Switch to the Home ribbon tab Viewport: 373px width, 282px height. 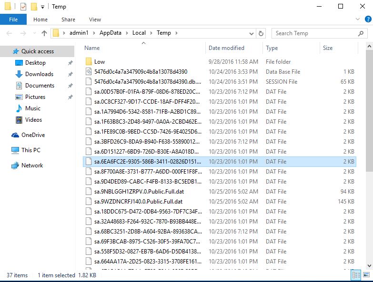[40, 19]
